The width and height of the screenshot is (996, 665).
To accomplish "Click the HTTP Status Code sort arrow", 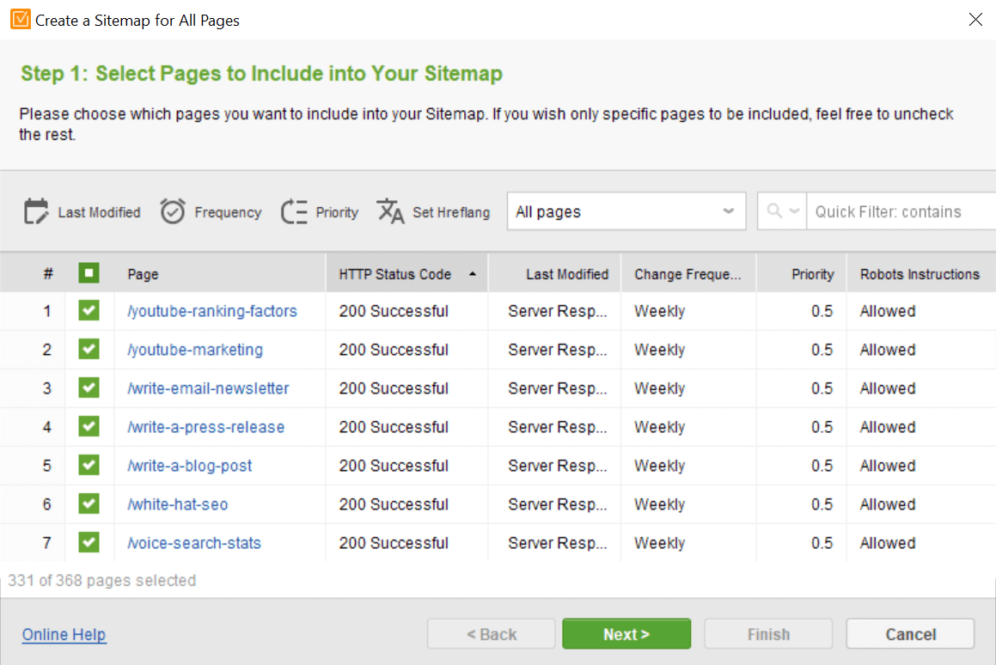I will click(473, 274).
